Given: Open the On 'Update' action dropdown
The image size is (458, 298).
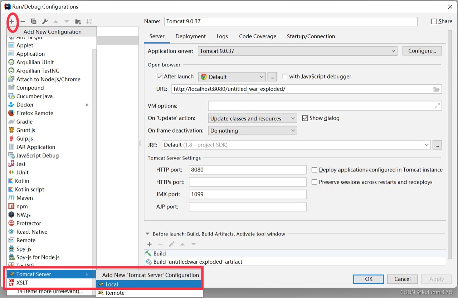Looking at the screenshot, I should (x=293, y=118).
